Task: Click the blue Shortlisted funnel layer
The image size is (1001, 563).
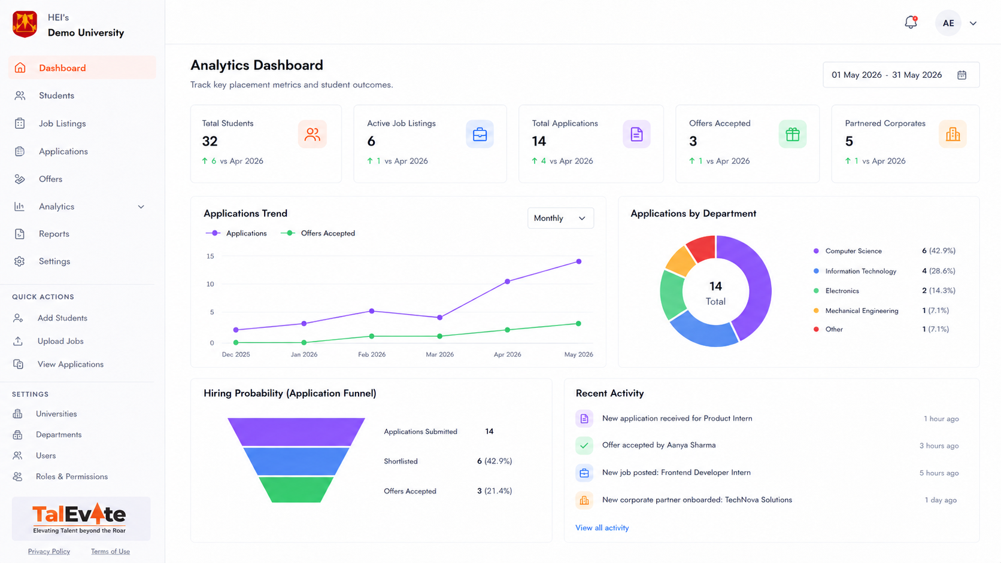Action: (296, 461)
